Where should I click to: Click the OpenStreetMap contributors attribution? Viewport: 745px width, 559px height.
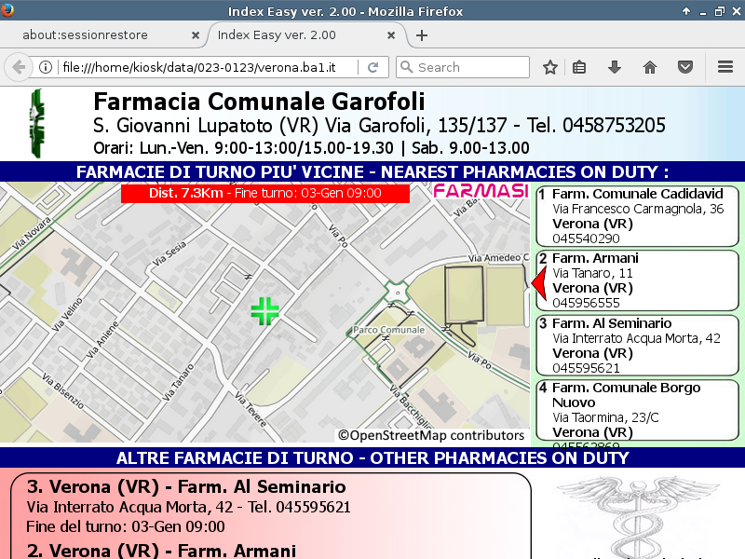[431, 435]
